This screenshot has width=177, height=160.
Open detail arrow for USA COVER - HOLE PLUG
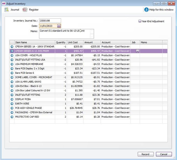tap(12, 55)
